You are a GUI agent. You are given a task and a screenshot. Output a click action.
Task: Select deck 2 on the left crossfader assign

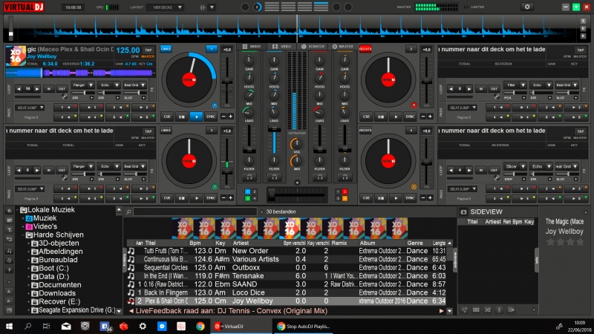point(255,191)
